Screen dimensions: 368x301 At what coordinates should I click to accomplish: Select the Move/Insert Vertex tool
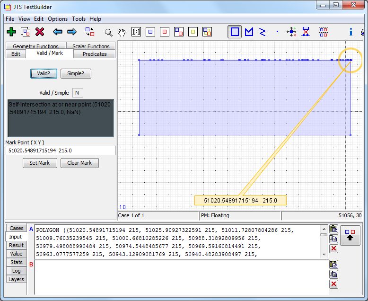coord(291,32)
